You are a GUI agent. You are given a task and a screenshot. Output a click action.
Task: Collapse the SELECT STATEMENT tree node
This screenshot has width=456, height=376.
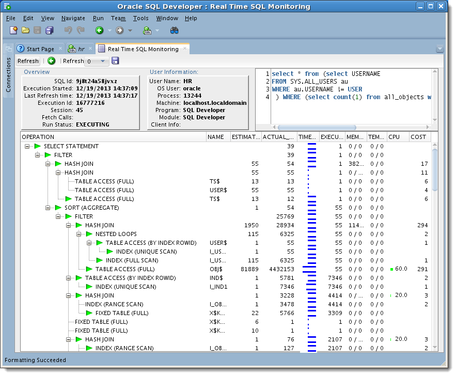coord(28,147)
